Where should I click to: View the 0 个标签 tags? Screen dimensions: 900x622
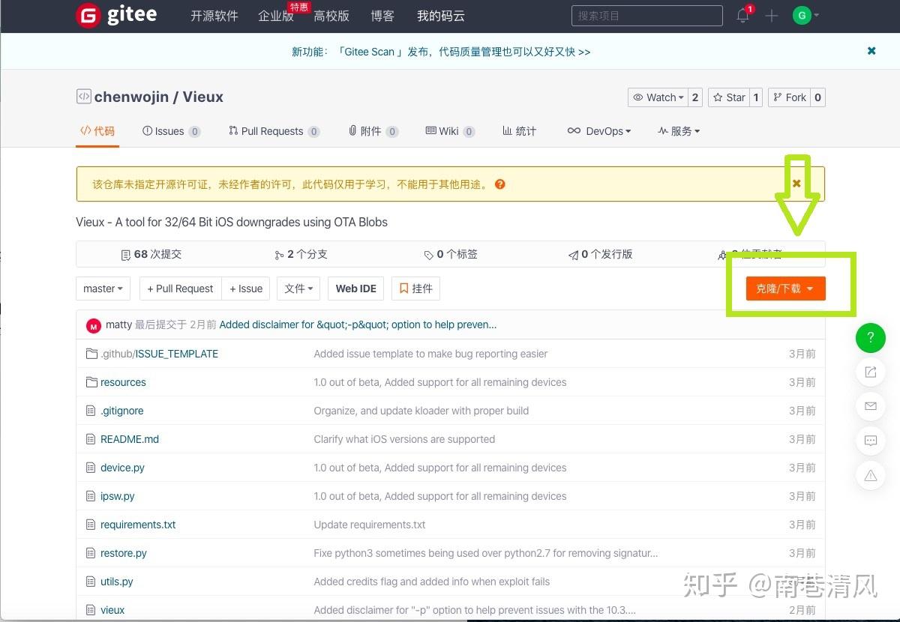(x=451, y=254)
